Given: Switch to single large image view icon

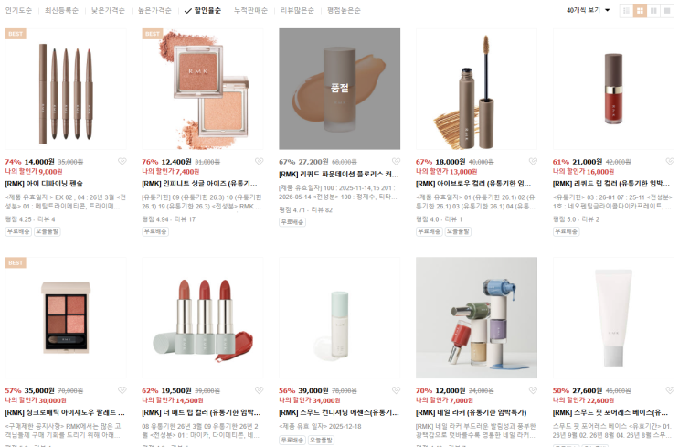Looking at the screenshot, I should 667,10.
